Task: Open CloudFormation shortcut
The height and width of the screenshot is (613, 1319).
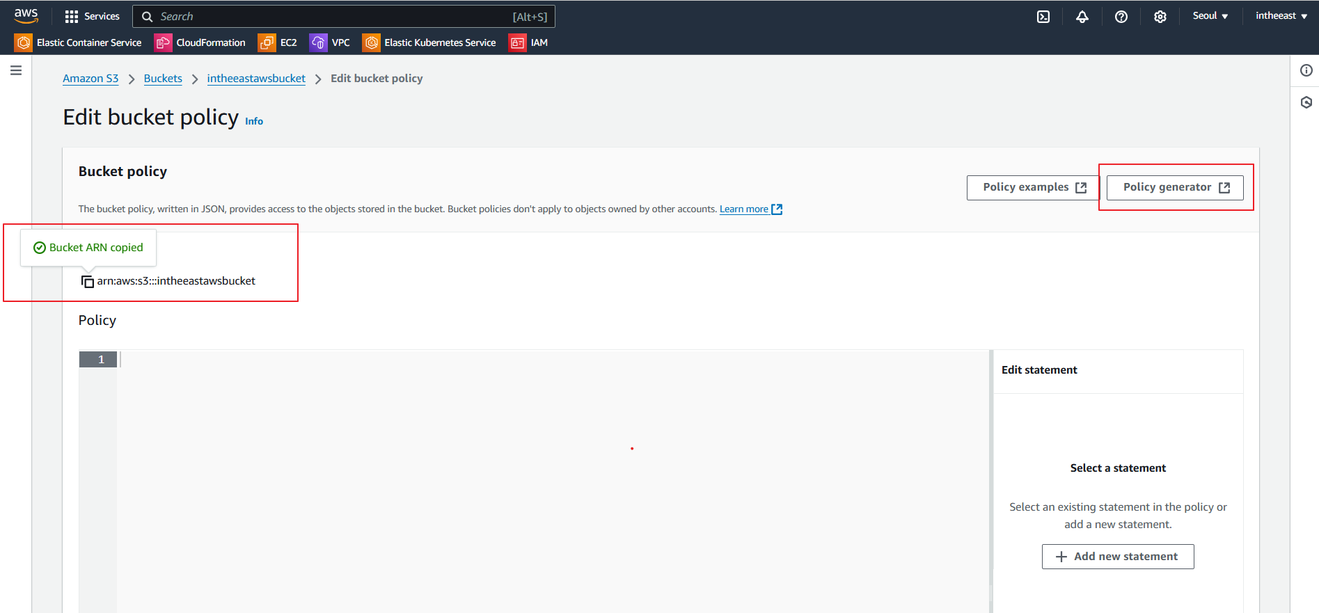Action: pyautogui.click(x=200, y=42)
